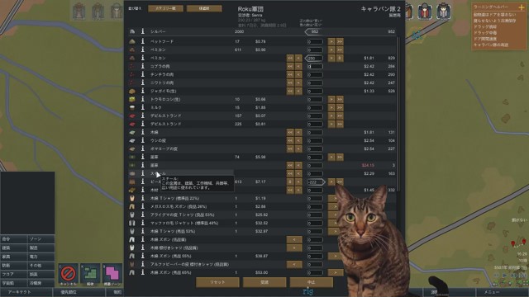
Task: Click the info icon beside ペットフード
Action: click(143, 41)
